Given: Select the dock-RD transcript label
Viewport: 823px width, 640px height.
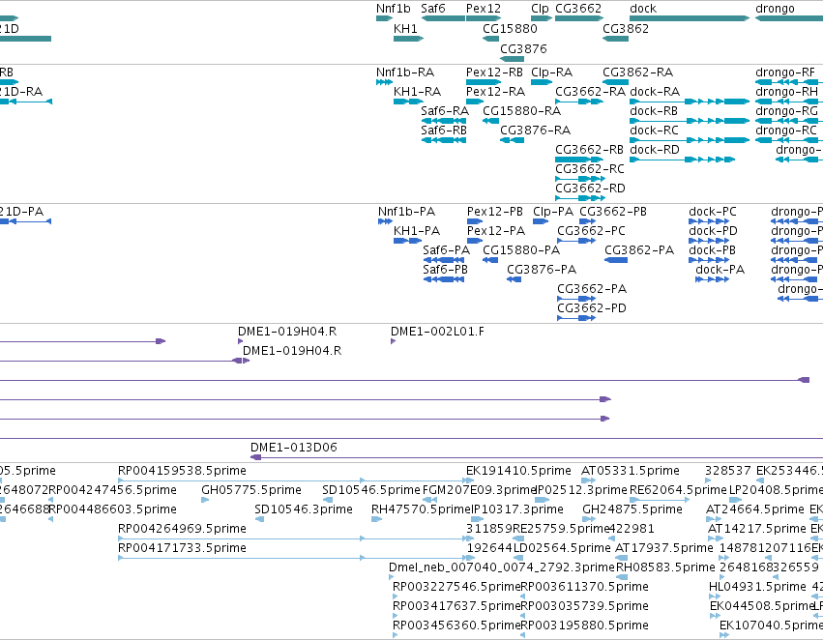Looking at the screenshot, I should click(x=655, y=150).
